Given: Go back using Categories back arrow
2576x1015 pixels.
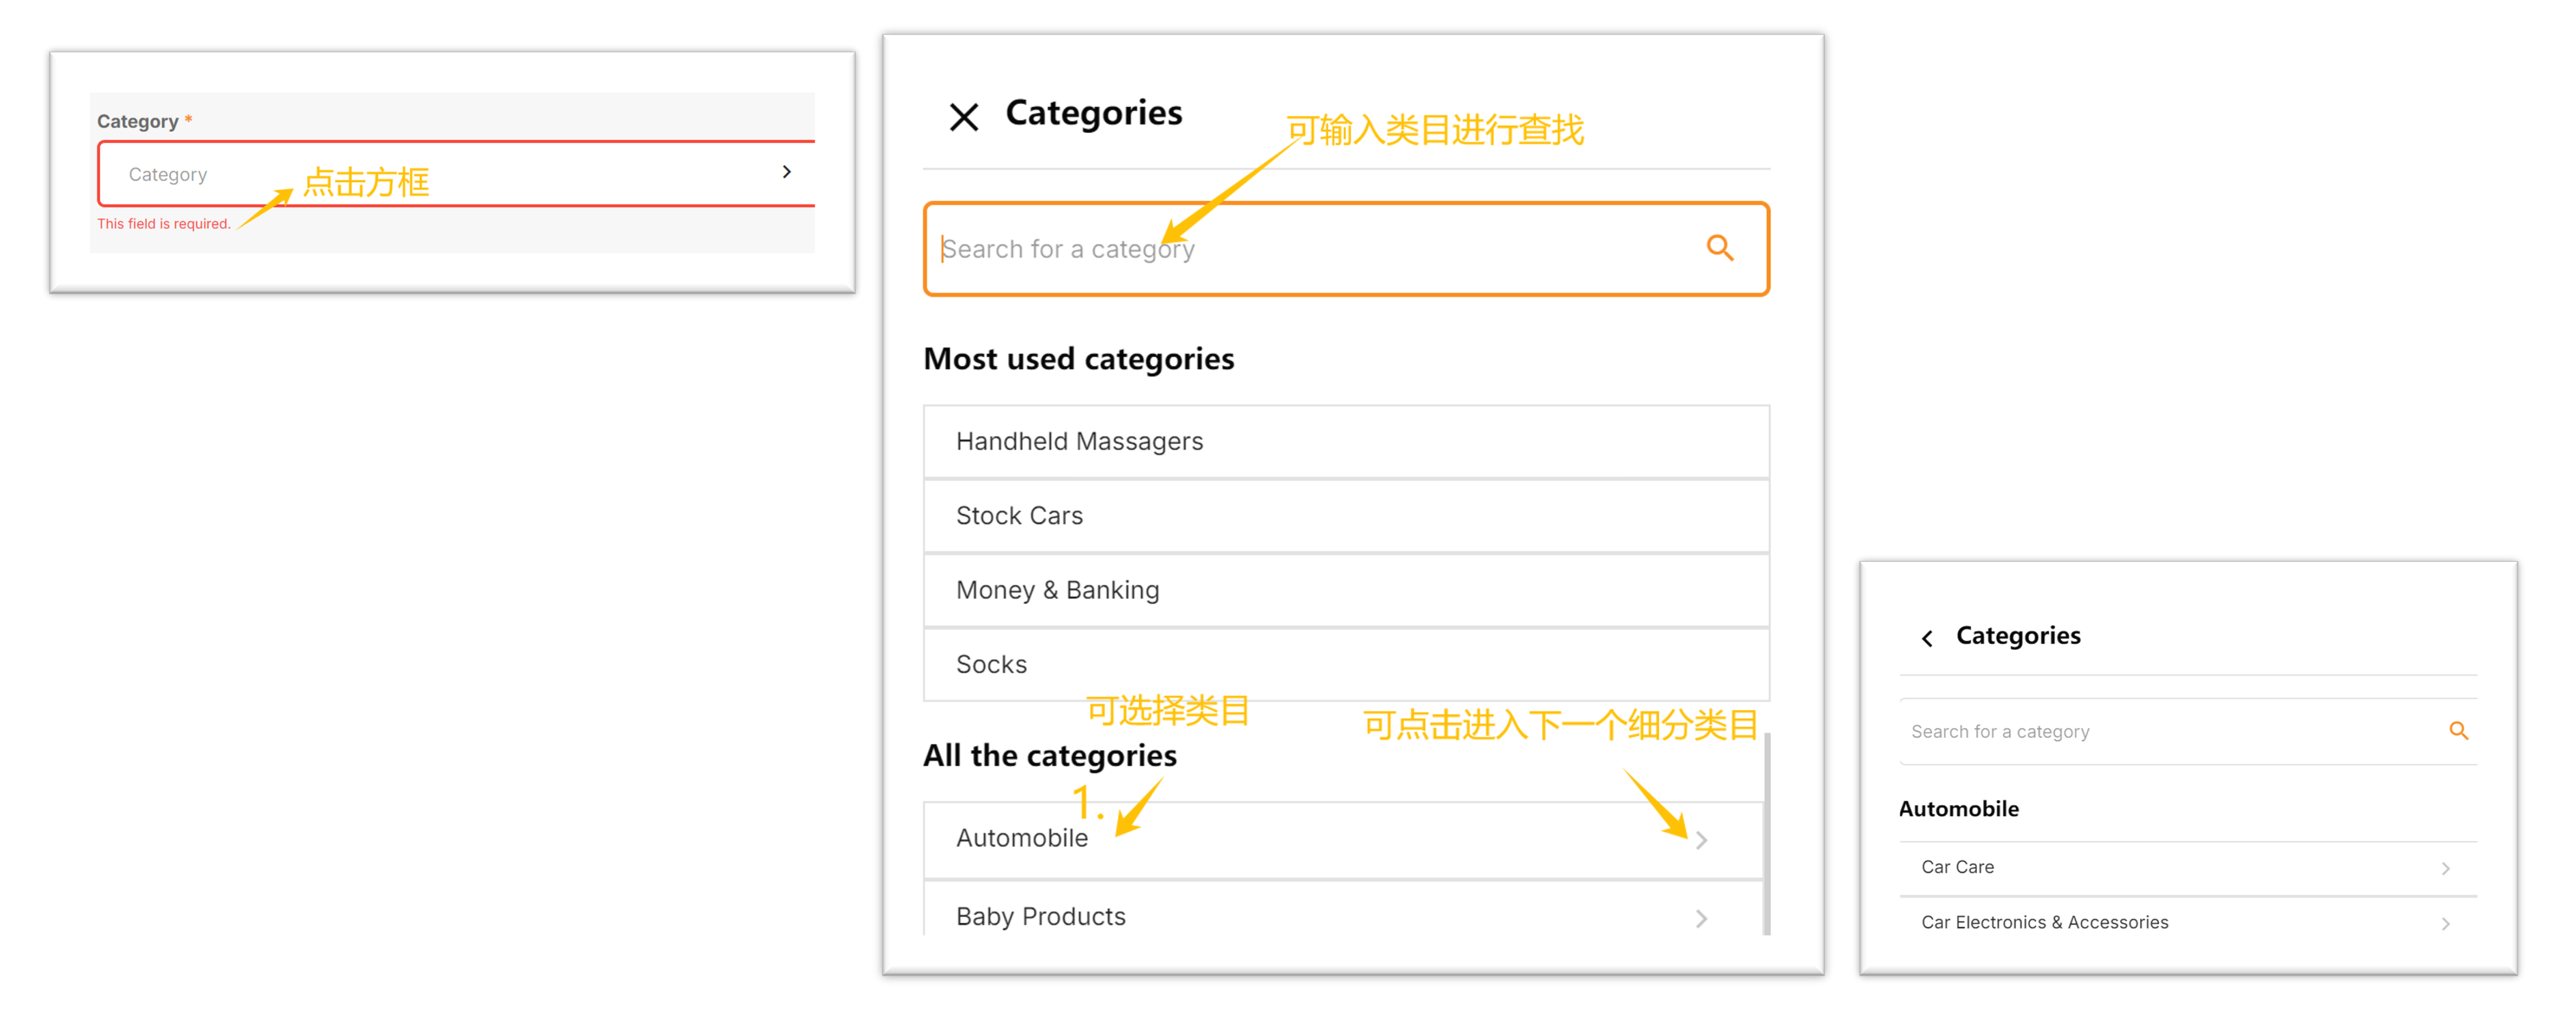Looking at the screenshot, I should (x=1927, y=637).
